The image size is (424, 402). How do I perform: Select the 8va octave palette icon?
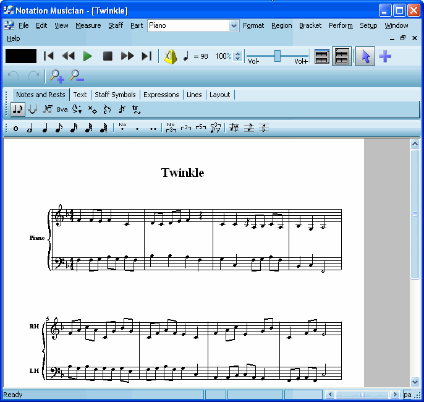[62, 109]
